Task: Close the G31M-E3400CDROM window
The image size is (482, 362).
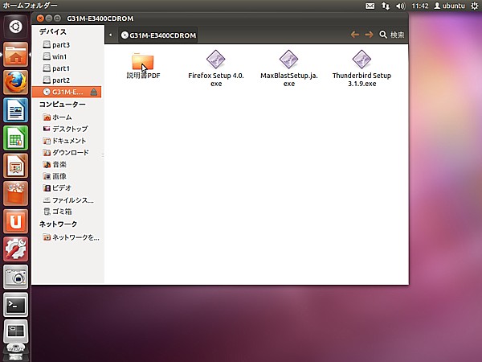Action: coord(40,19)
